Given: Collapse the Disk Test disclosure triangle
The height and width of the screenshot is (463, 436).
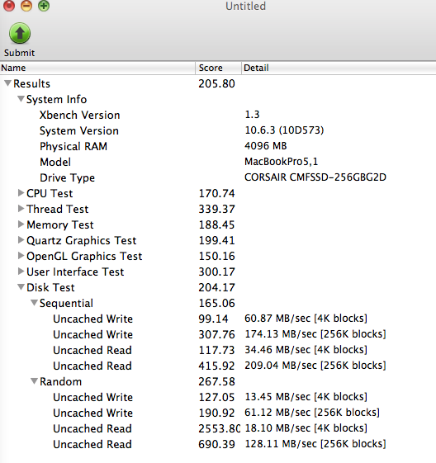Looking at the screenshot, I should point(21,287).
